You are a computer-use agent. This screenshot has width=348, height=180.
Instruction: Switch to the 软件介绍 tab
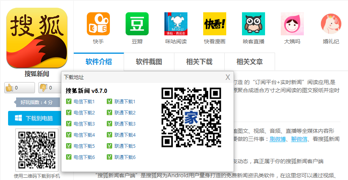99,62
